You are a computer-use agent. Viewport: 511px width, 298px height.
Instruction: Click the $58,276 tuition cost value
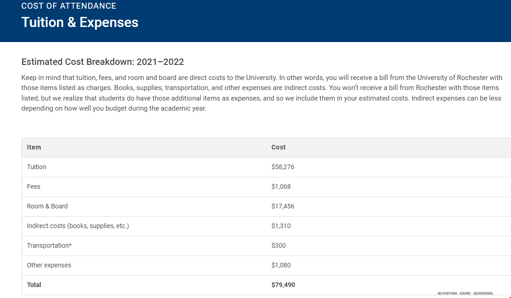283,167
